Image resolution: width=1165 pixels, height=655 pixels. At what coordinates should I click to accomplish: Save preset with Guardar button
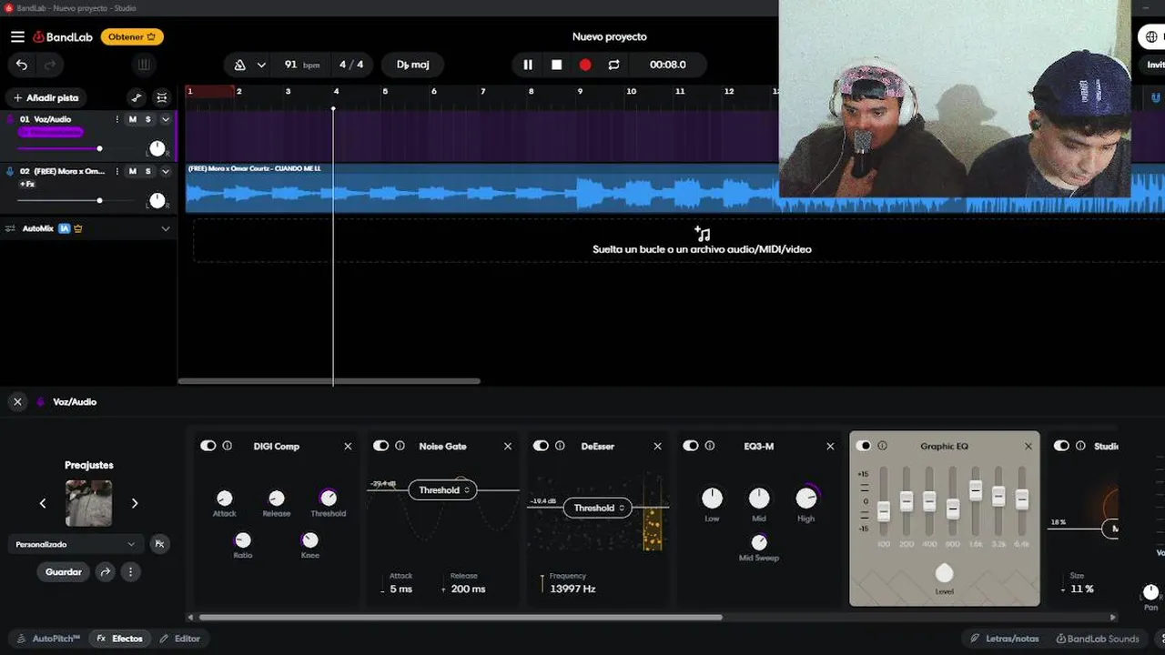click(x=64, y=572)
